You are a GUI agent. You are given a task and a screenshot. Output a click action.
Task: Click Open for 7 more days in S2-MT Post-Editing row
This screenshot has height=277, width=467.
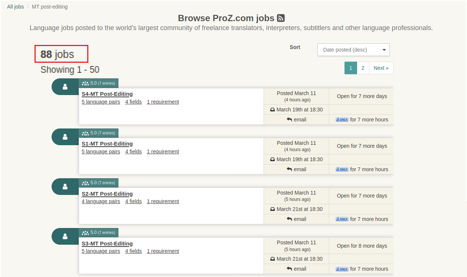pos(362,196)
